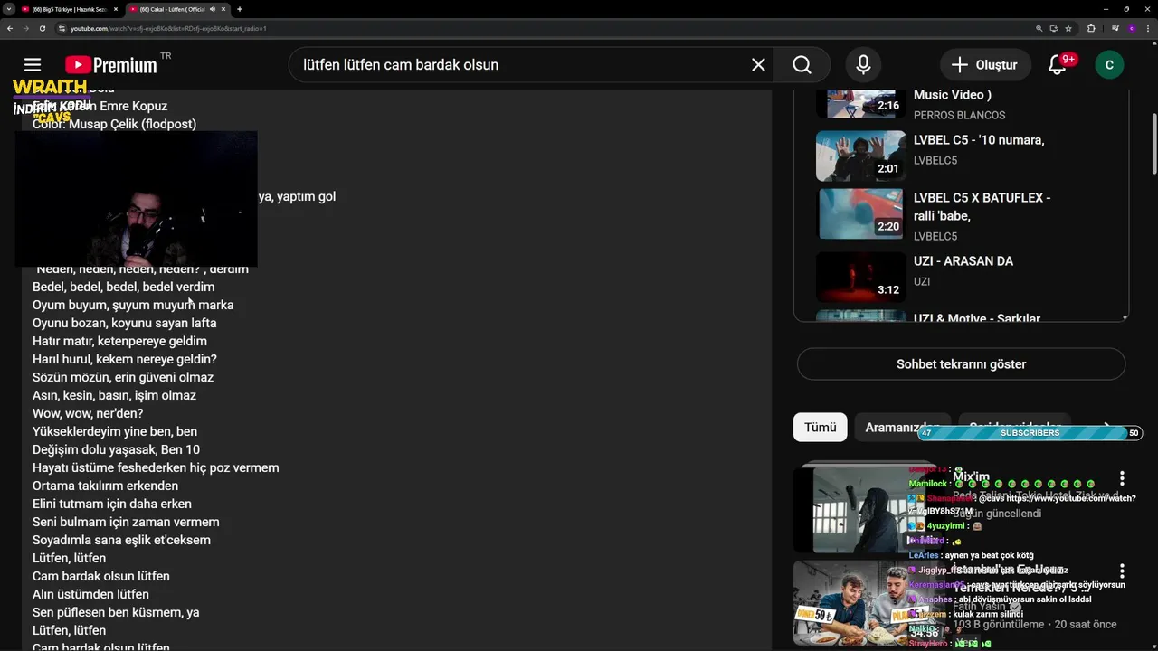1158x651 pixels.
Task: Open the browser profile avatar
Action: click(x=1132, y=28)
